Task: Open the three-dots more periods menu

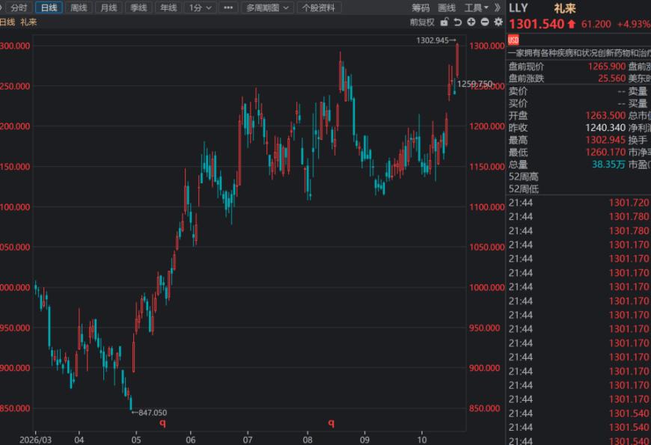Action: click(x=228, y=7)
